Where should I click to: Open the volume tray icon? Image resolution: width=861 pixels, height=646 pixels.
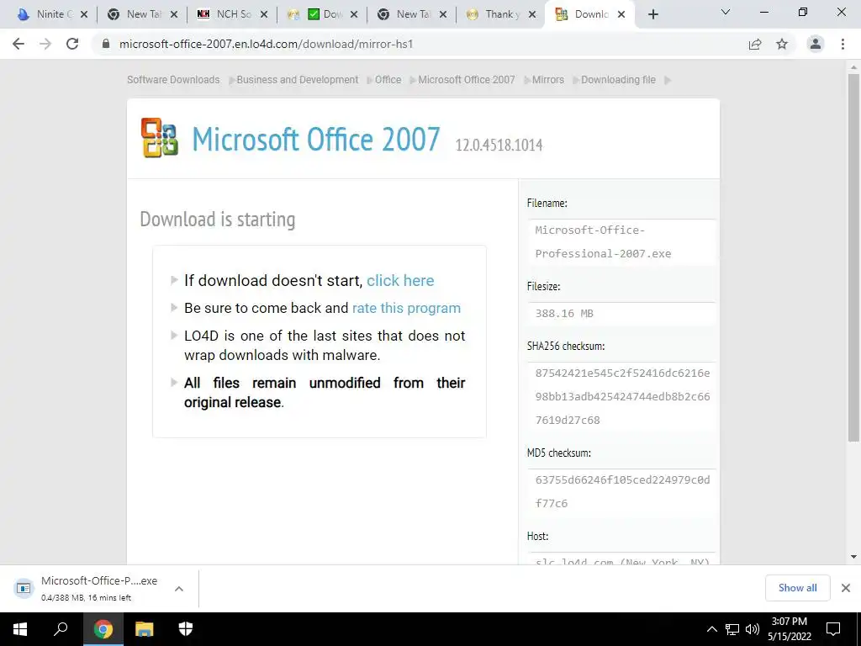753,629
